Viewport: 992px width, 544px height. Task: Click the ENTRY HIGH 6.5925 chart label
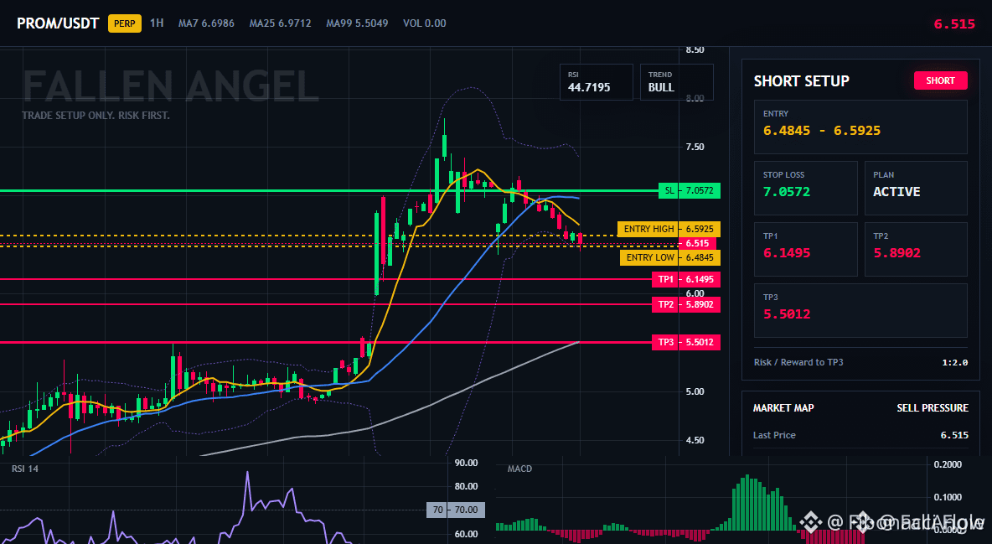tap(669, 229)
